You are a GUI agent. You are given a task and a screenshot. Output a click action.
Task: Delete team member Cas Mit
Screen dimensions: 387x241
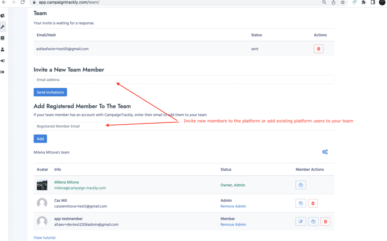313,203
